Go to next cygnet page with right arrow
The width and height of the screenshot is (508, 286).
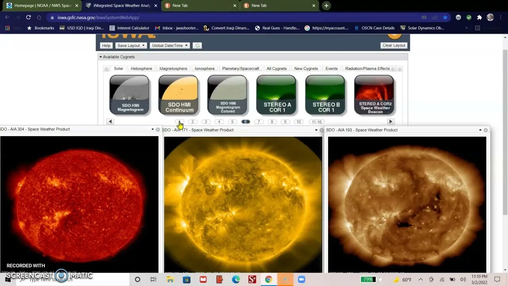point(391,122)
